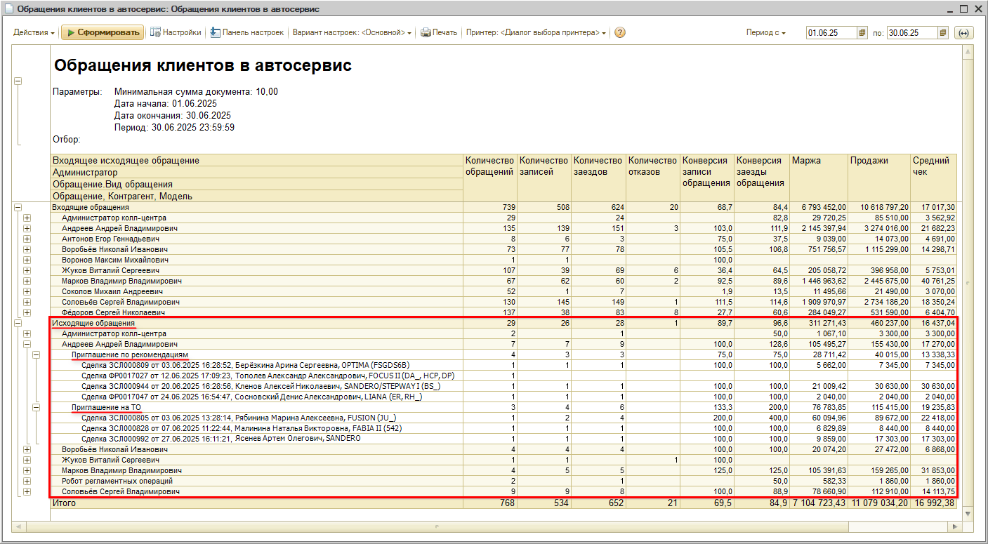This screenshot has width=988, height=544.
Task: Select the 'Исходящие обращения' row label
Action: coord(93,323)
